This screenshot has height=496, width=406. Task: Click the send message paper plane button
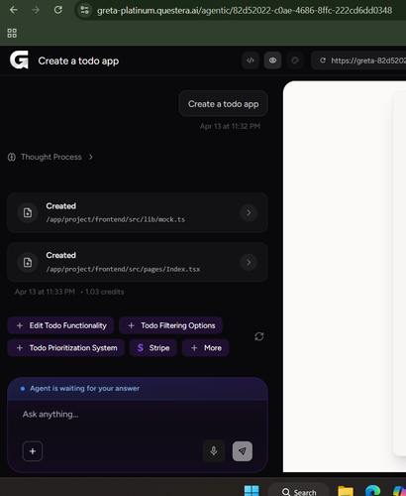coord(243,451)
